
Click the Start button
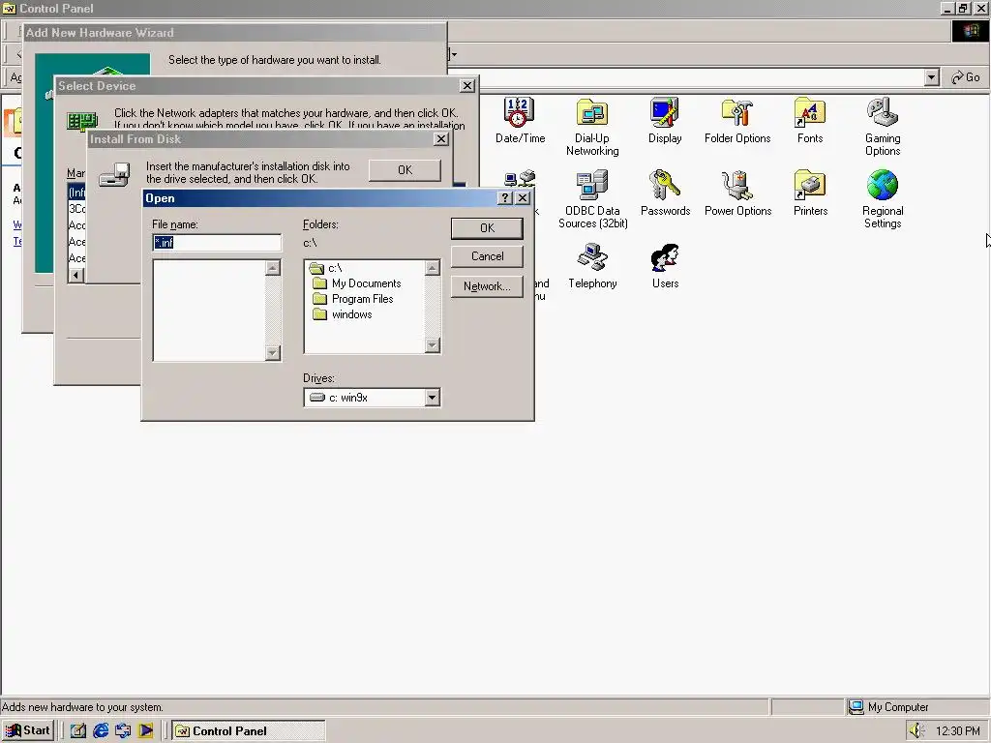27,730
